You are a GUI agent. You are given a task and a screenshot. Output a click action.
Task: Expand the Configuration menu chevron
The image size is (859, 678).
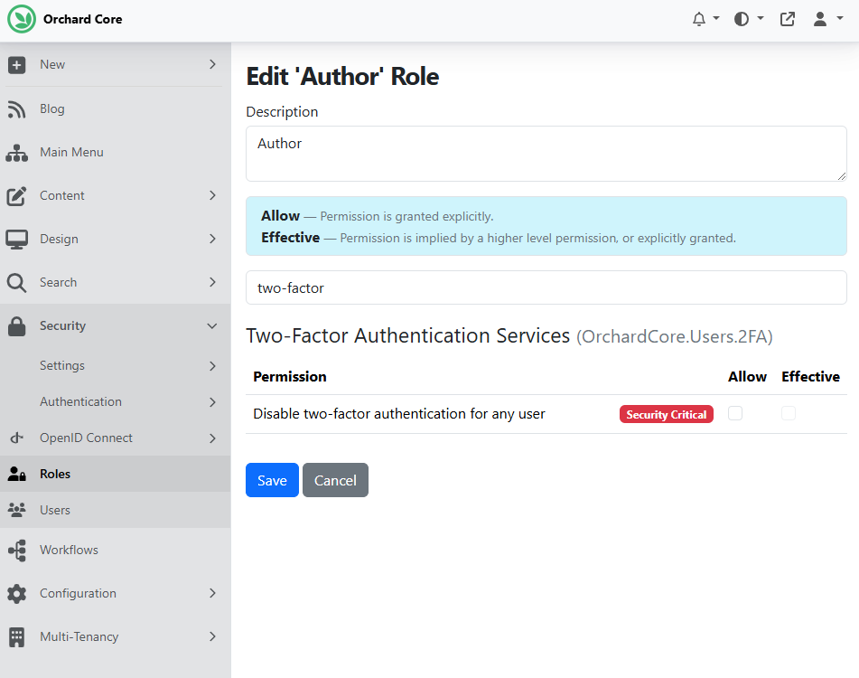[212, 593]
